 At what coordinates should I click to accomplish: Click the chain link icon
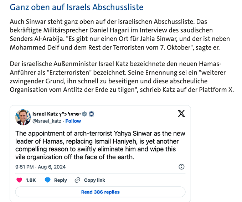coord(77,180)
